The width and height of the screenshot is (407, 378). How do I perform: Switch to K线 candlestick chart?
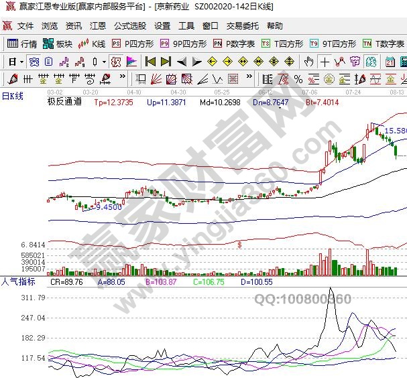coord(93,44)
